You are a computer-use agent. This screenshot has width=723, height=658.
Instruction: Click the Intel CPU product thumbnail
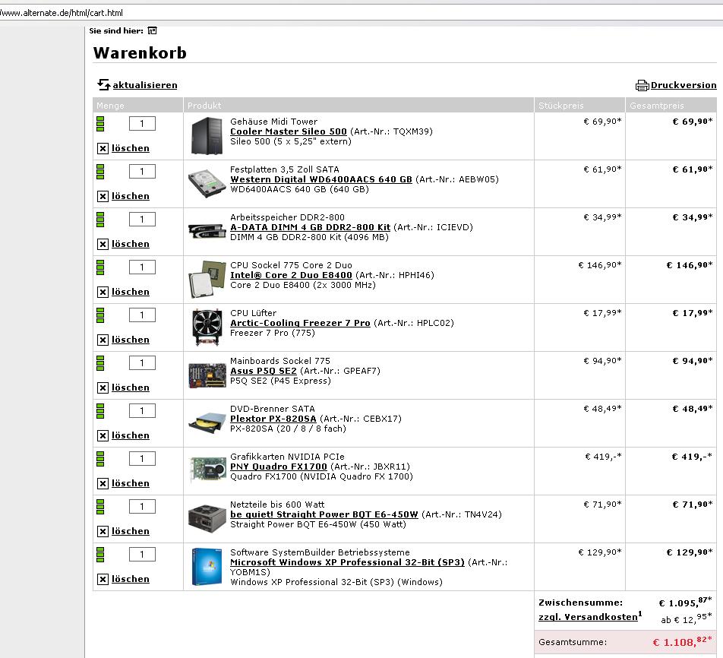click(207, 279)
